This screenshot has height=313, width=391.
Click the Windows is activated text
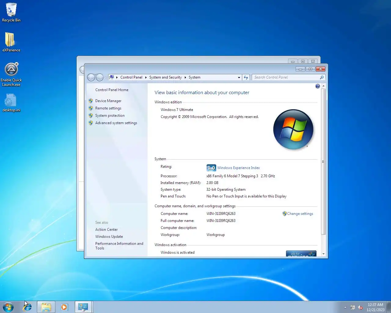[177, 252]
